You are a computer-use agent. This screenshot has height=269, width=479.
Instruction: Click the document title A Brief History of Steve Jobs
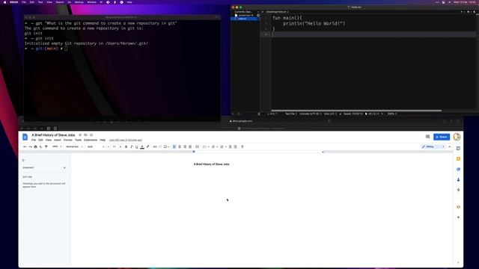pos(53,134)
